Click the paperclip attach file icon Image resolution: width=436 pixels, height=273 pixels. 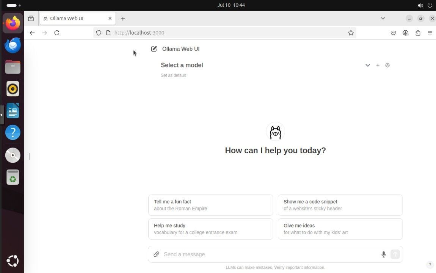156,254
